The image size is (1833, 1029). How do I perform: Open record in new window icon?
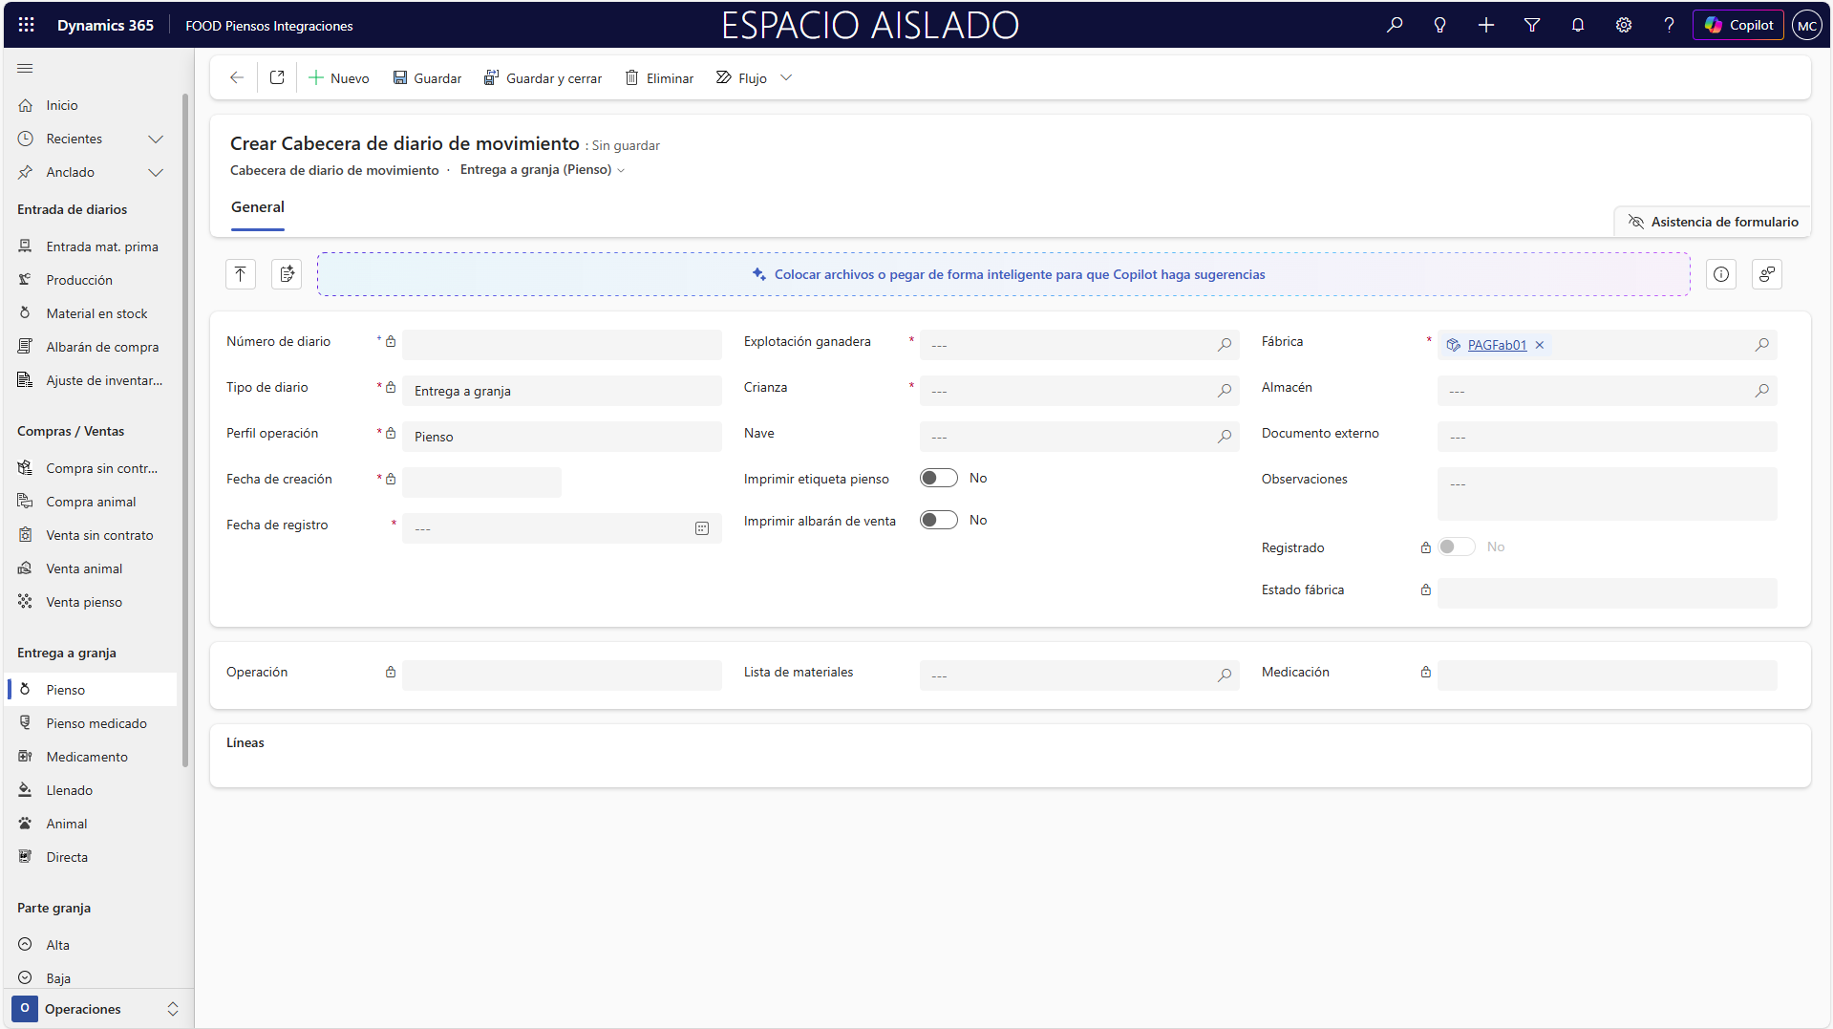(277, 78)
